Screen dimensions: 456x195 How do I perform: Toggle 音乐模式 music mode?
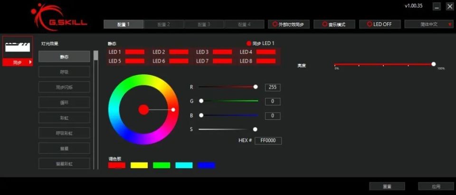(334, 24)
